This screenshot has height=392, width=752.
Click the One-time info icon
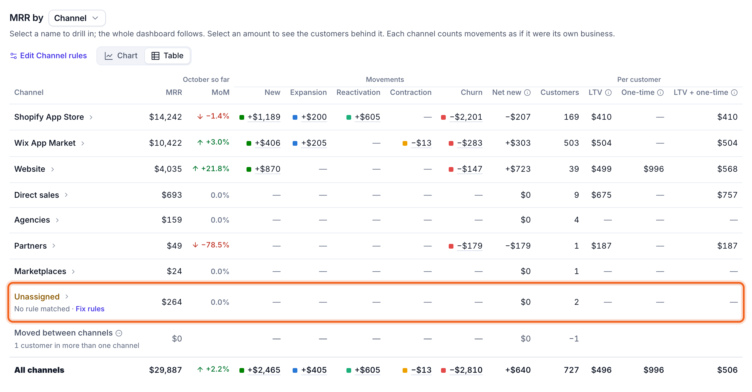[660, 93]
